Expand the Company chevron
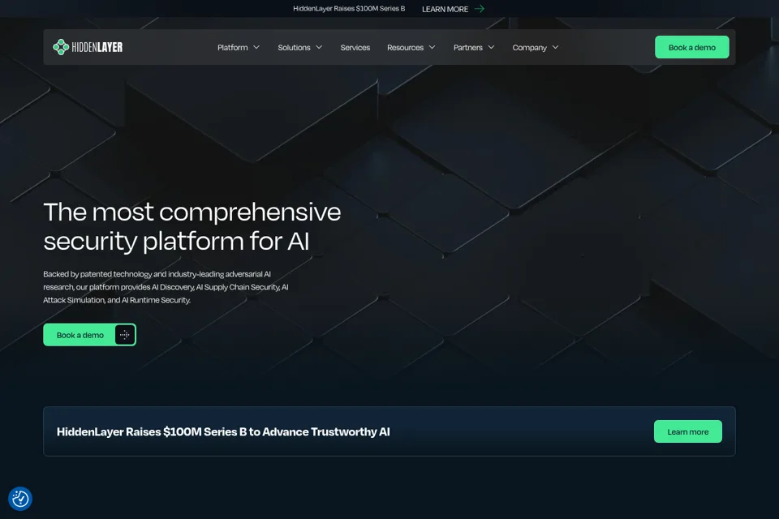The width and height of the screenshot is (779, 519). pos(555,47)
